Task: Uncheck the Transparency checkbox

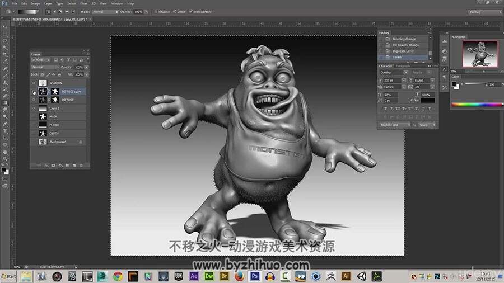Action: 190,12
